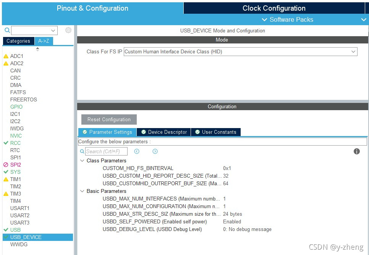Click the SPI2 disabled conflict icon
Viewport: 369px width, 255px height.
(6, 165)
